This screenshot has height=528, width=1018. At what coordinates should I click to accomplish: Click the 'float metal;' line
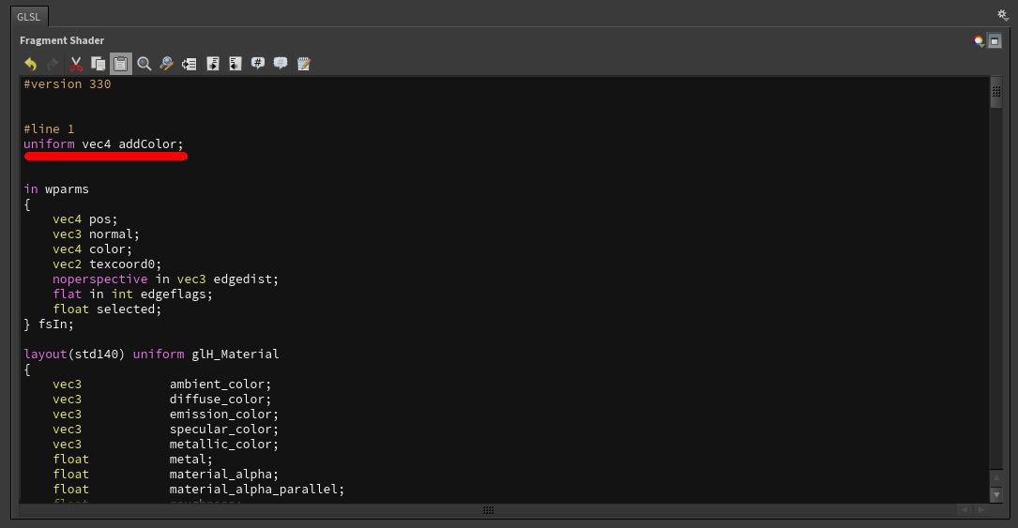[132, 460]
